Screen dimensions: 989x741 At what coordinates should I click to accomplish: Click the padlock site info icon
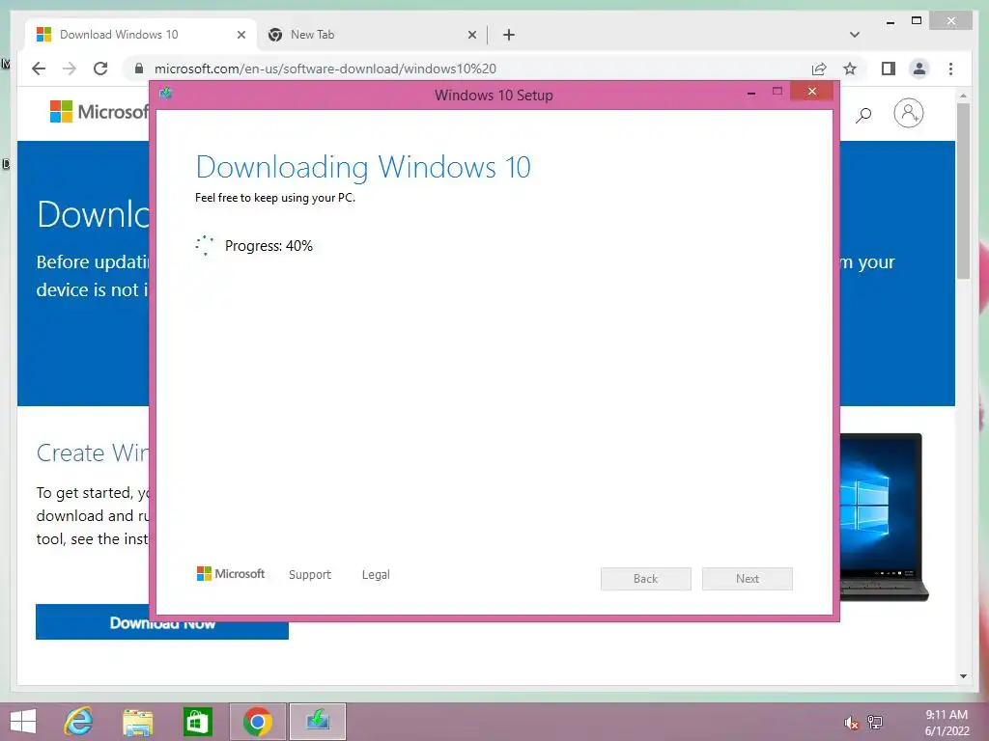(139, 69)
